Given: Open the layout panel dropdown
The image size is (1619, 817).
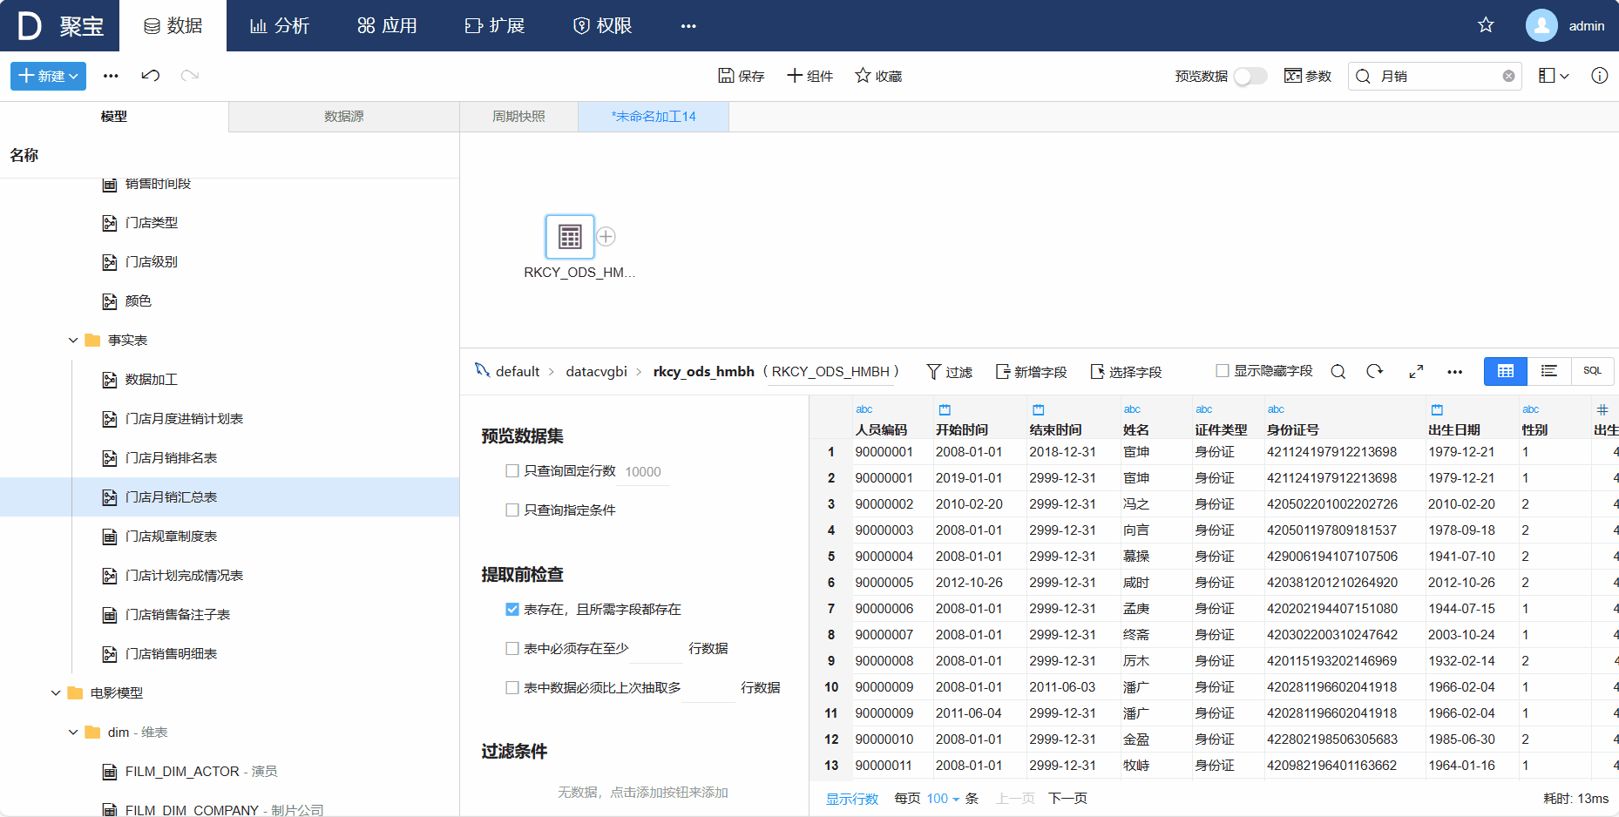Looking at the screenshot, I should pyautogui.click(x=1554, y=76).
